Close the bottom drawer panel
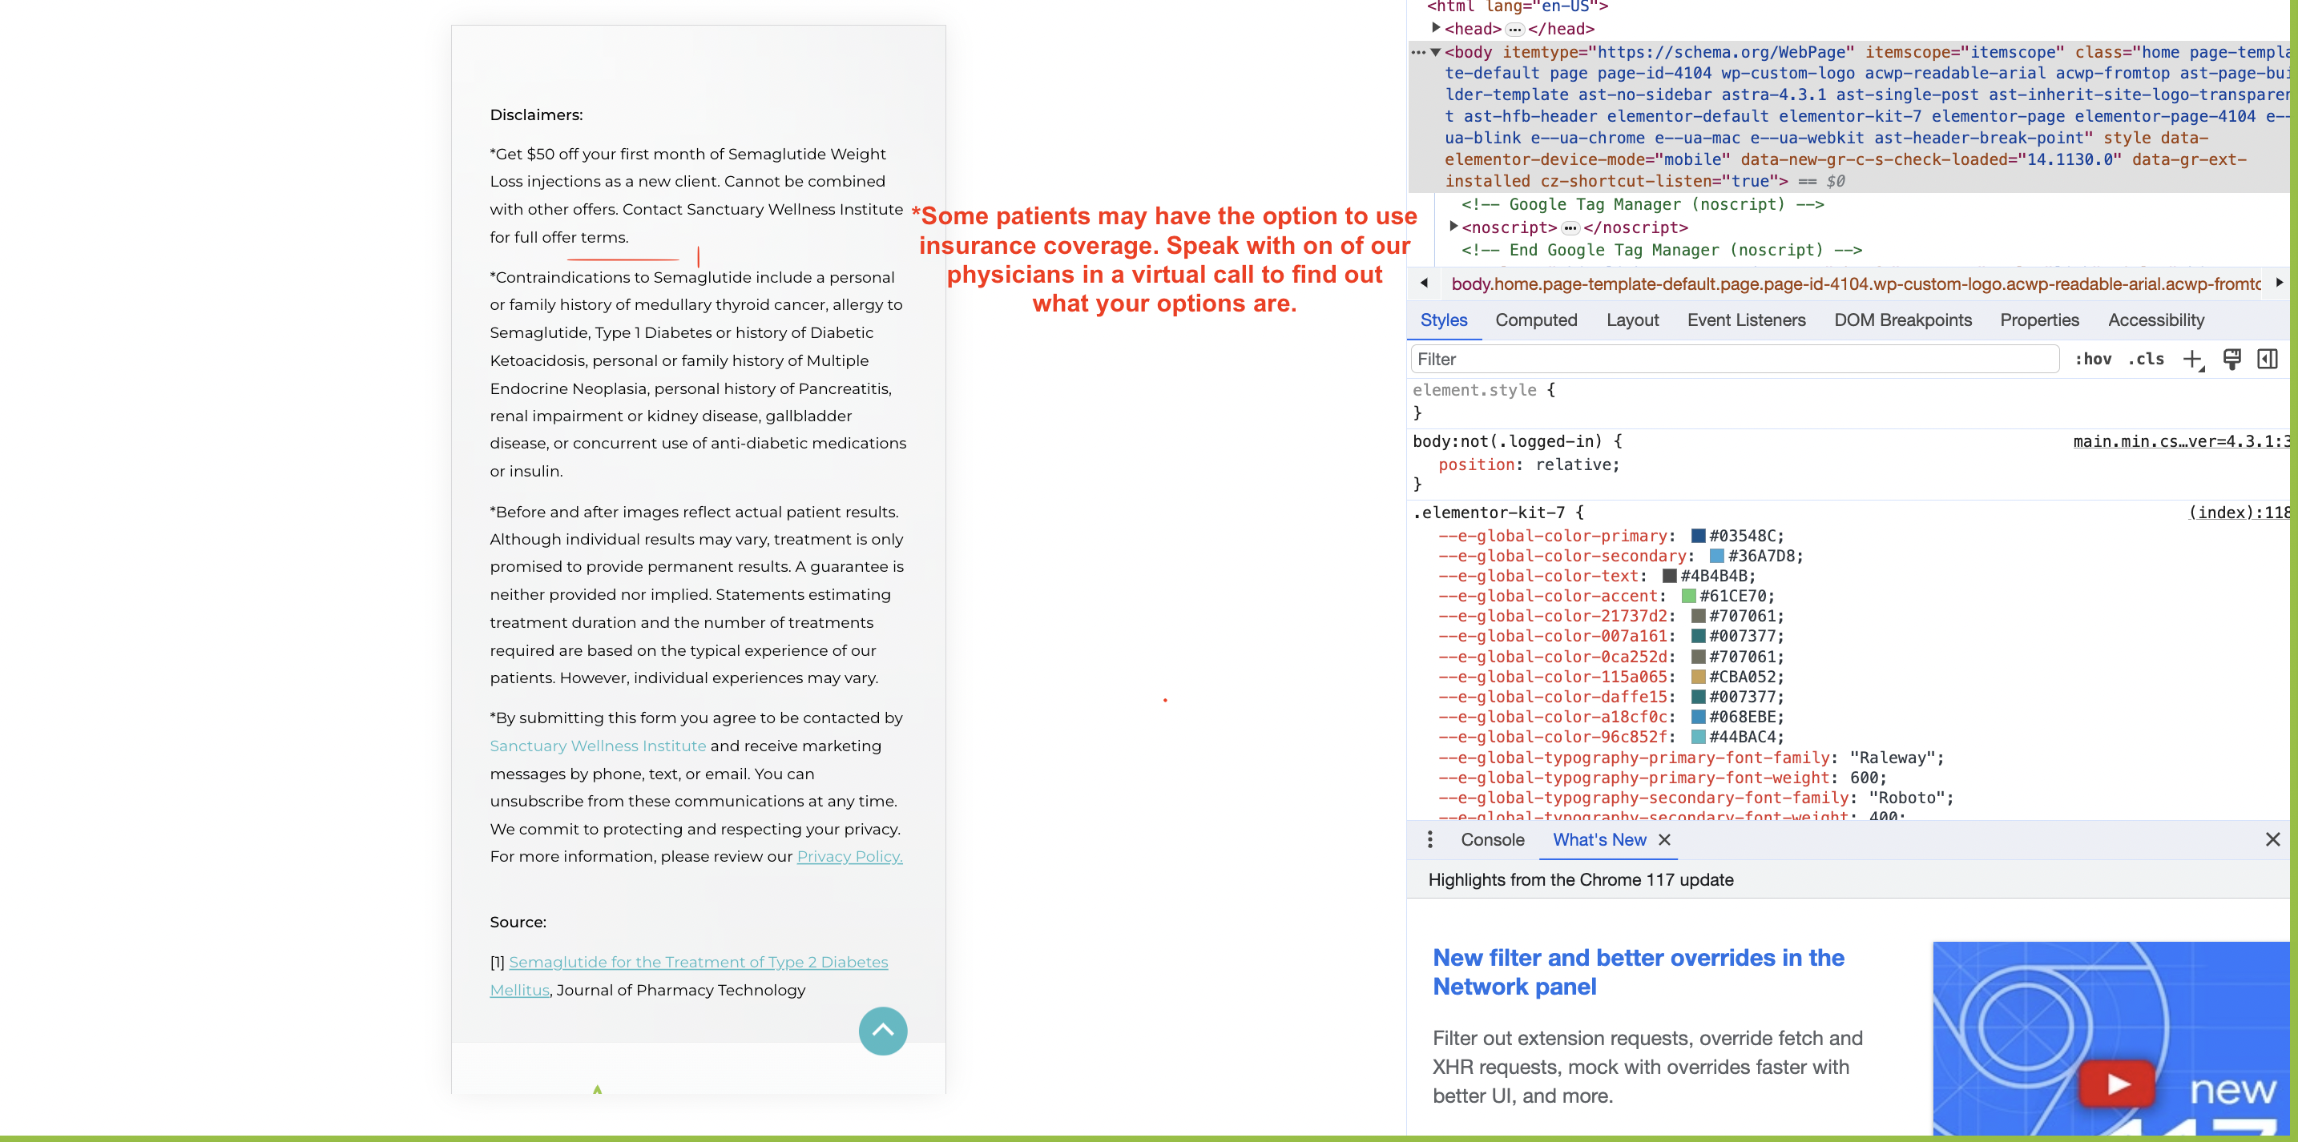 [x=2272, y=840]
